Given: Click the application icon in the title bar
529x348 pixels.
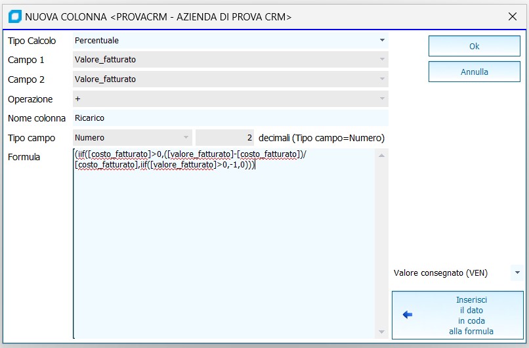Looking at the screenshot, I should tap(15, 16).
